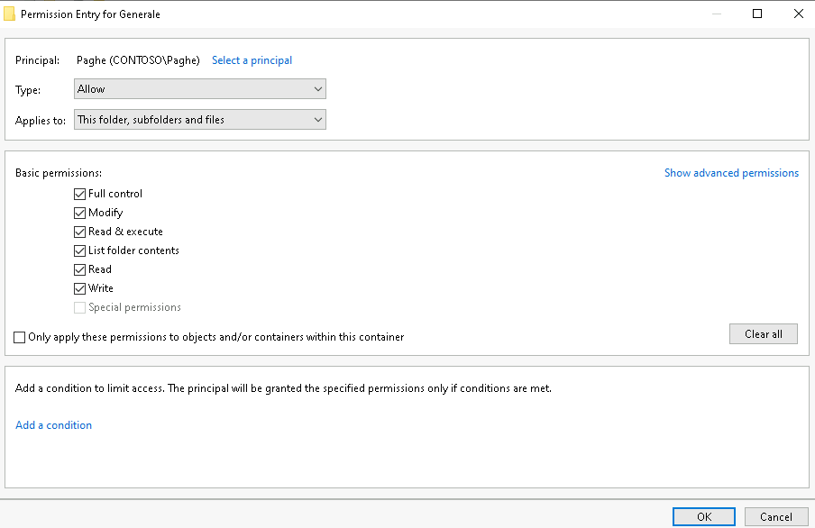This screenshot has height=528, width=815.
Task: Open the Applies to dropdown
Action: (200, 120)
